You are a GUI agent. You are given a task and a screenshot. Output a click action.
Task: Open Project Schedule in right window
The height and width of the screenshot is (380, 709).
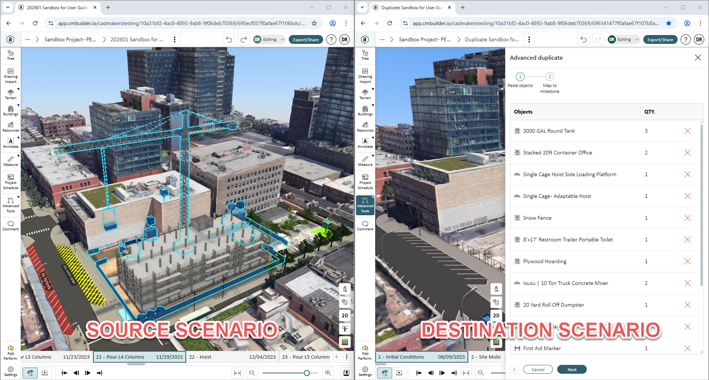(x=365, y=182)
